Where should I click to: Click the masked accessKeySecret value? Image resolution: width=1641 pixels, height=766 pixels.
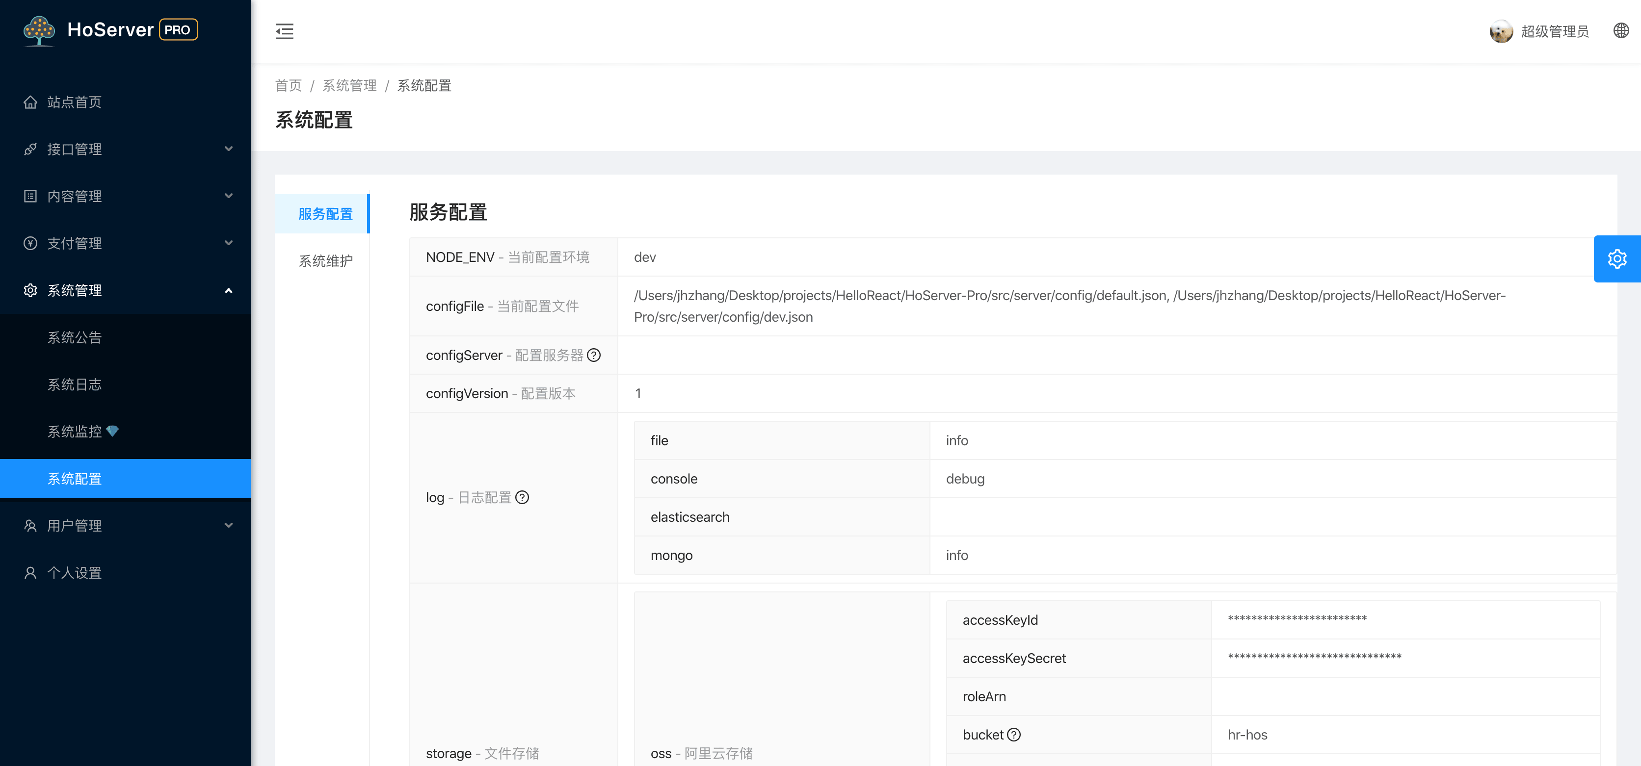point(1314,658)
